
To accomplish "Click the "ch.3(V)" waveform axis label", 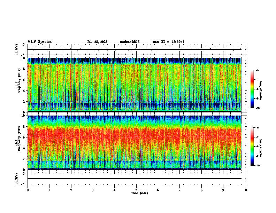I will pos(16,179).
